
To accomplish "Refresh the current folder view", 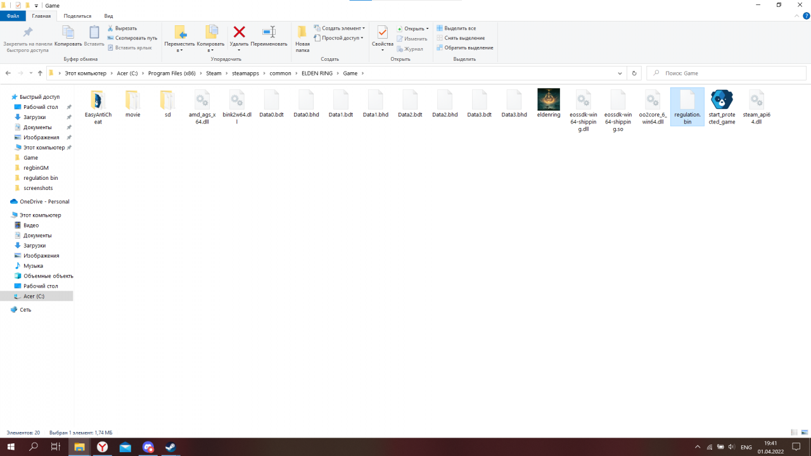I will pyautogui.click(x=634, y=73).
